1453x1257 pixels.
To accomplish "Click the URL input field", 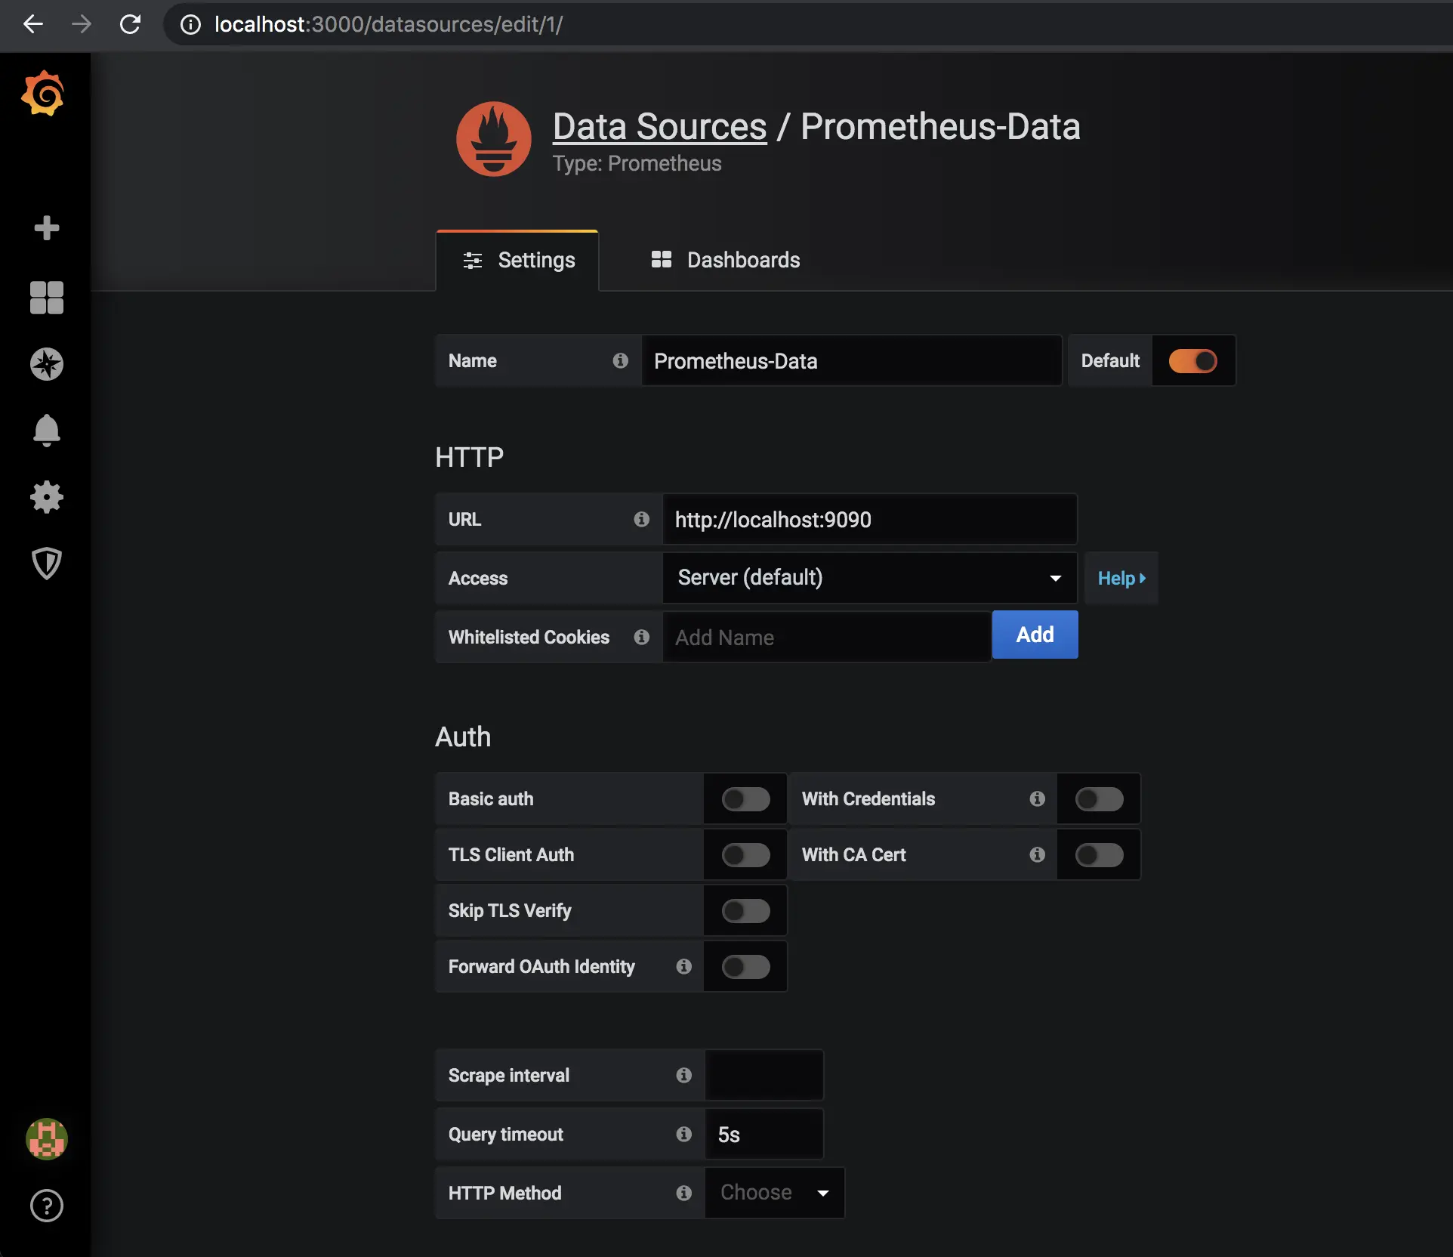I will (870, 519).
